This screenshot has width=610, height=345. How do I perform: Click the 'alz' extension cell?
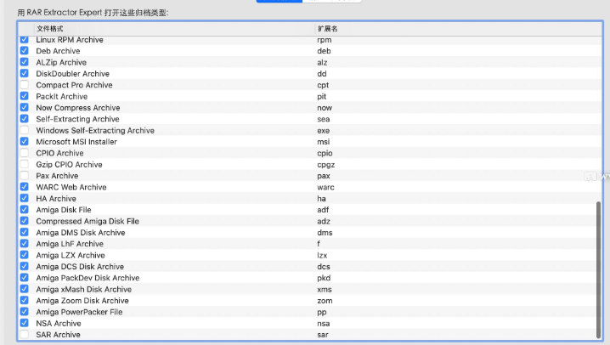click(x=322, y=62)
